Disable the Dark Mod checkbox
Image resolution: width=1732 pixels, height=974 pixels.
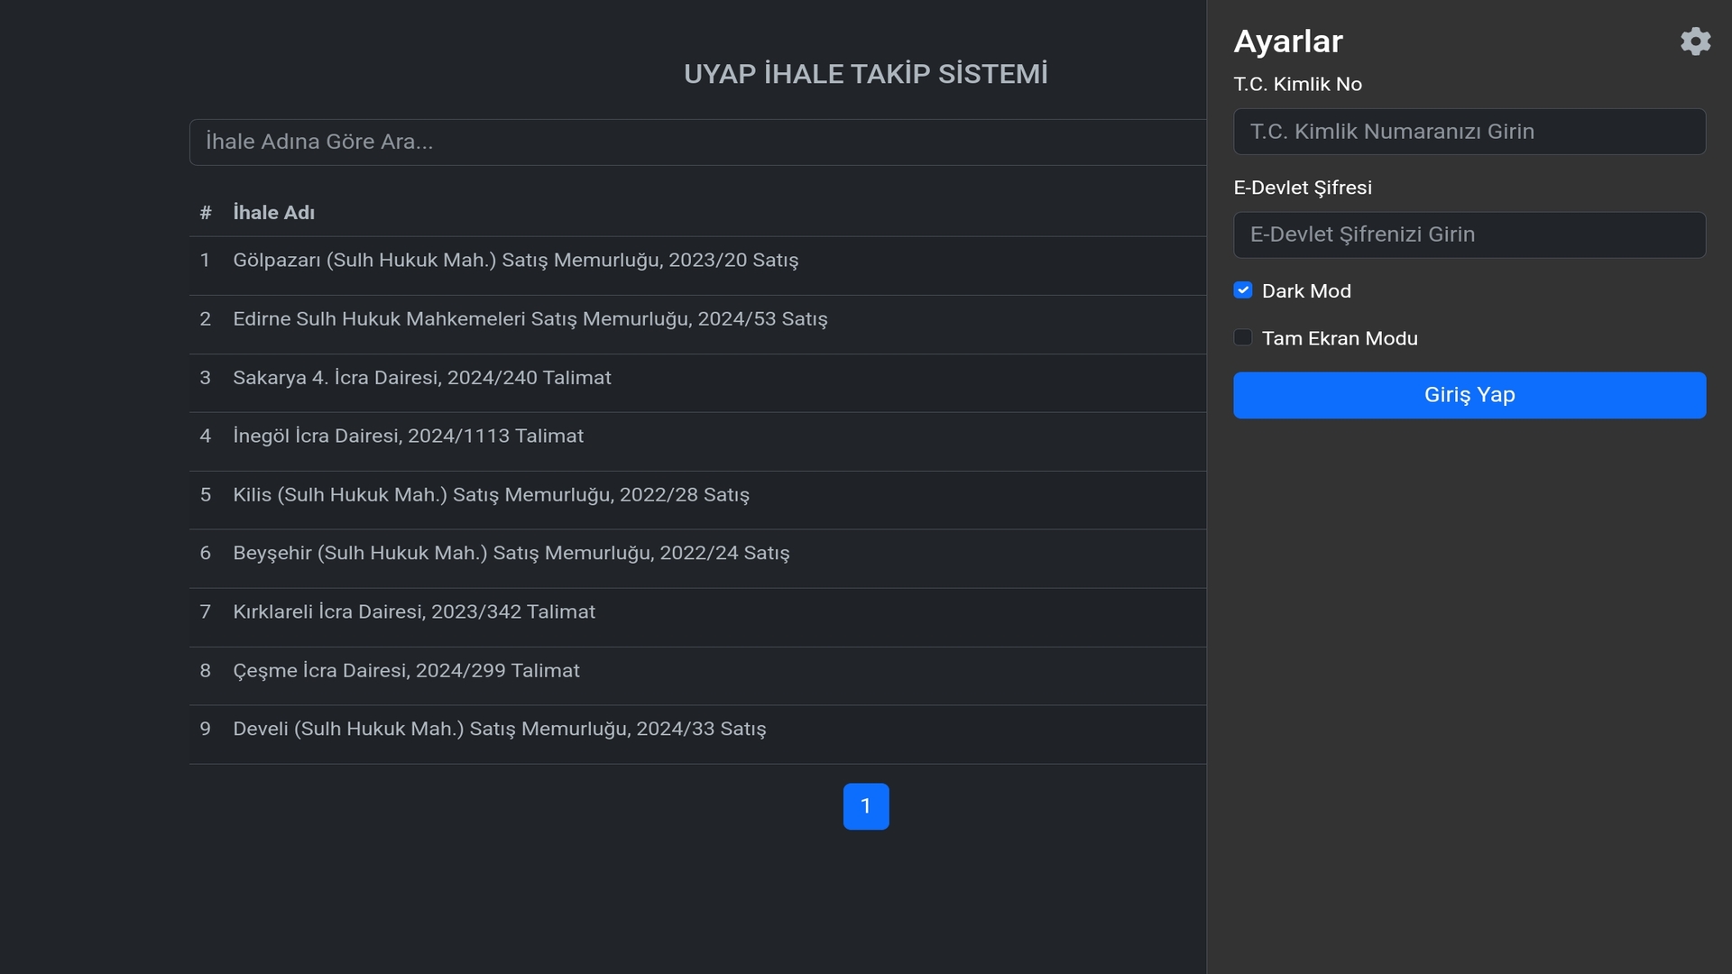[1242, 290]
